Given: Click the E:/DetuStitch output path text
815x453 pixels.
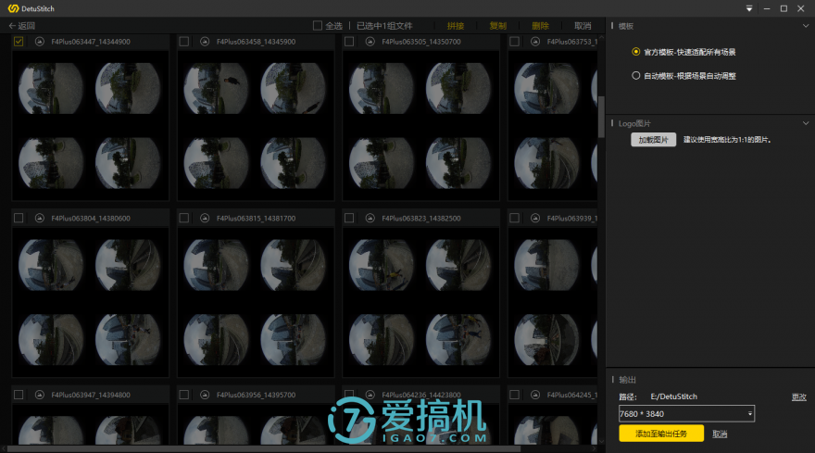Looking at the screenshot, I should pos(673,396).
